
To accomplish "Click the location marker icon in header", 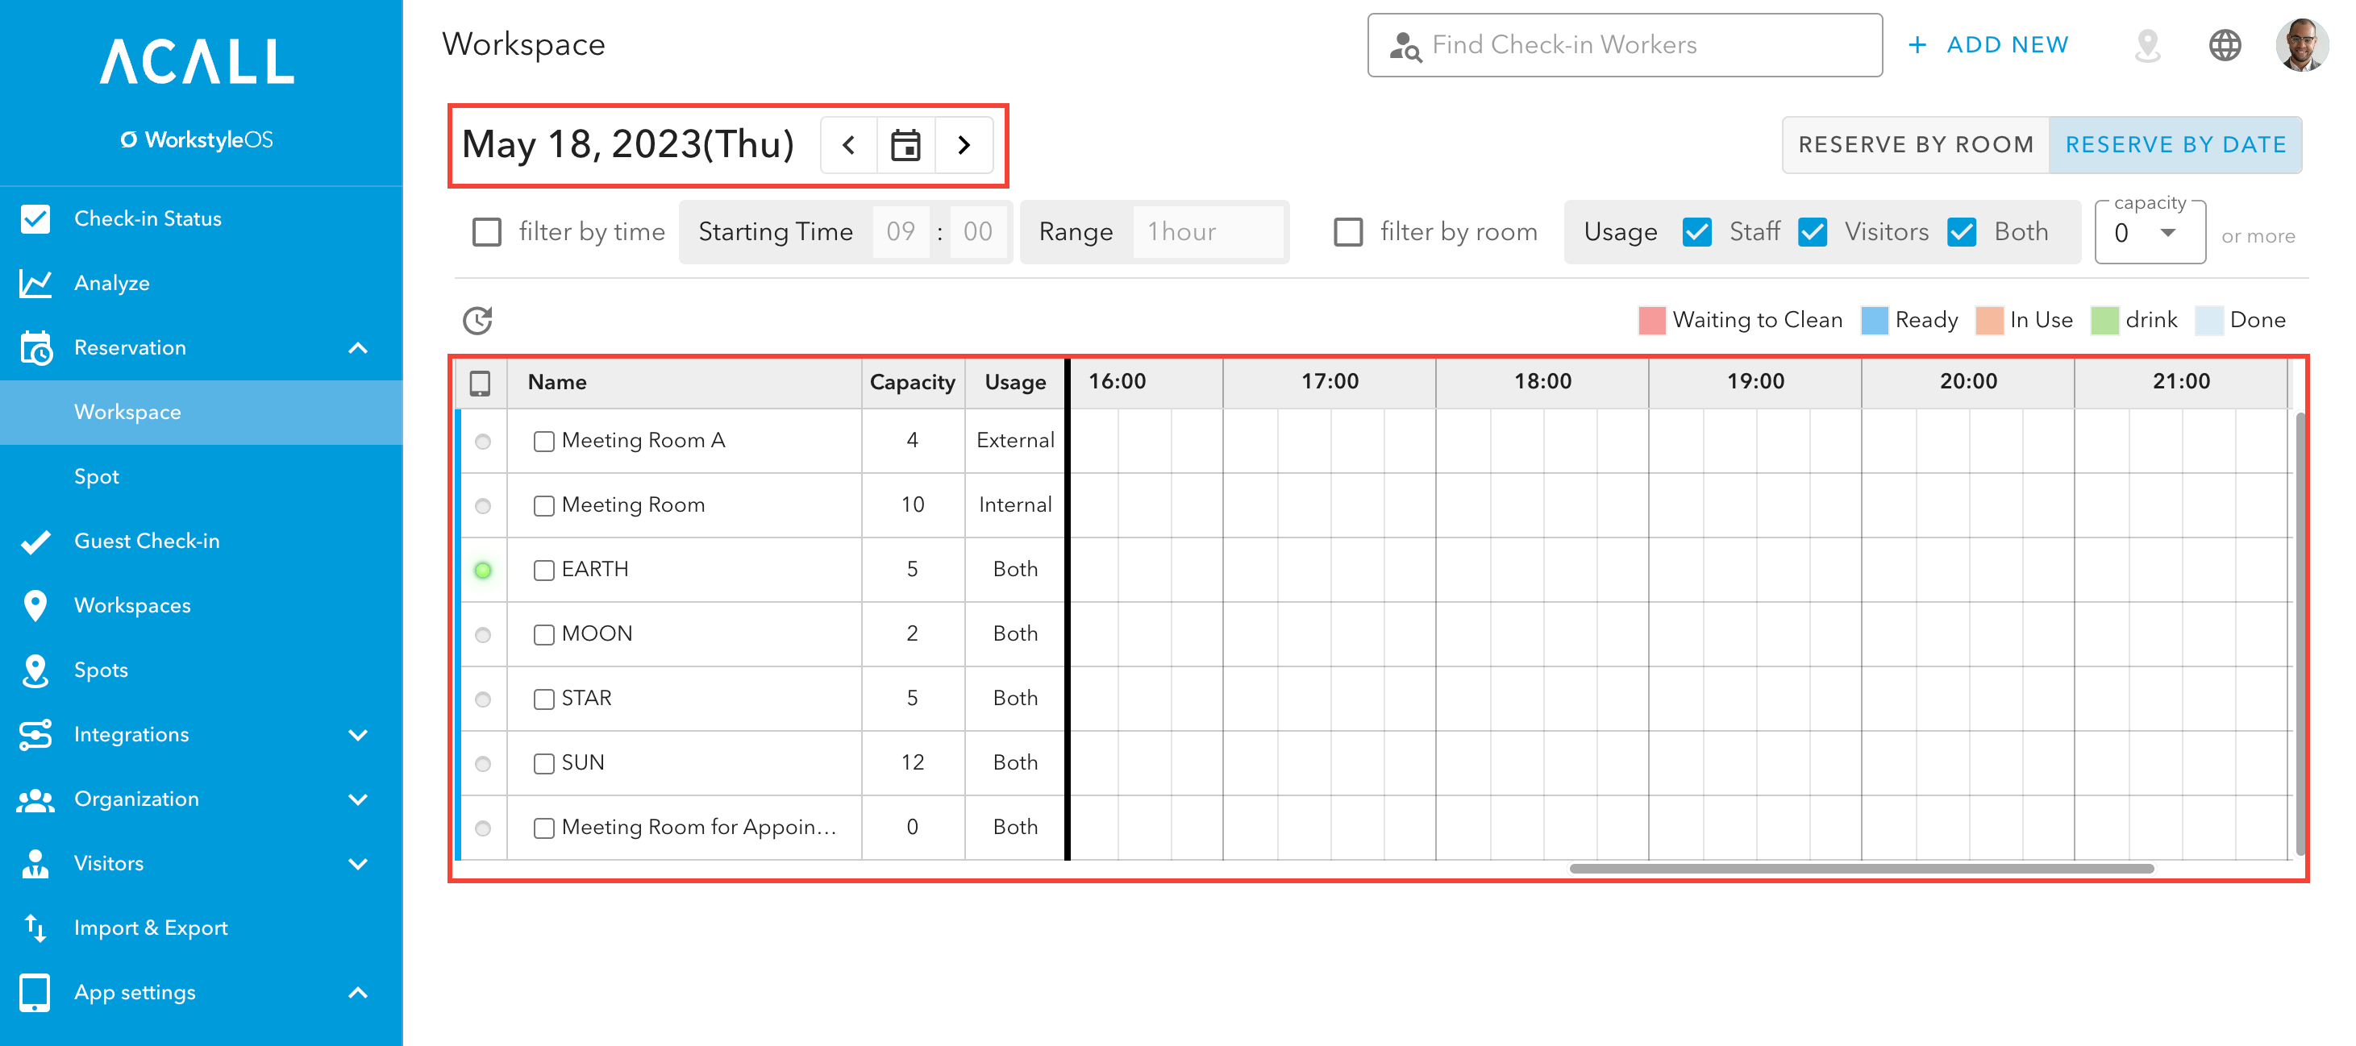I will click(x=2147, y=45).
